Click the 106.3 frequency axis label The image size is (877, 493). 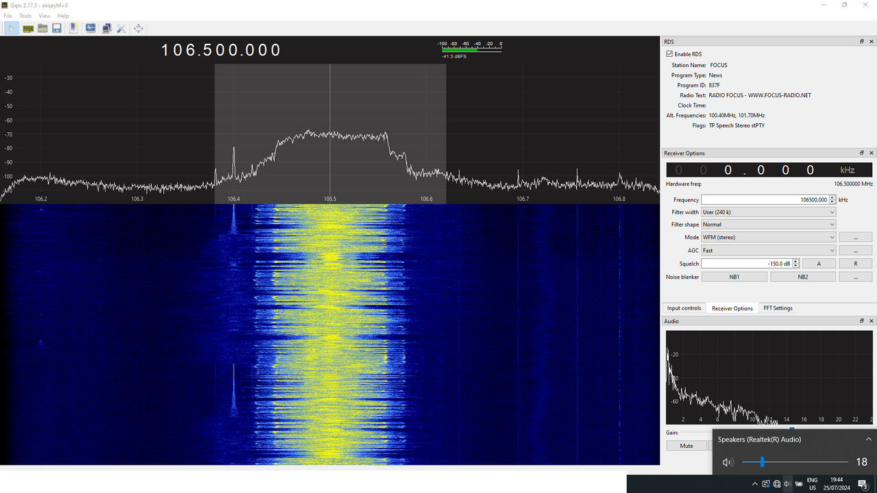(x=137, y=199)
